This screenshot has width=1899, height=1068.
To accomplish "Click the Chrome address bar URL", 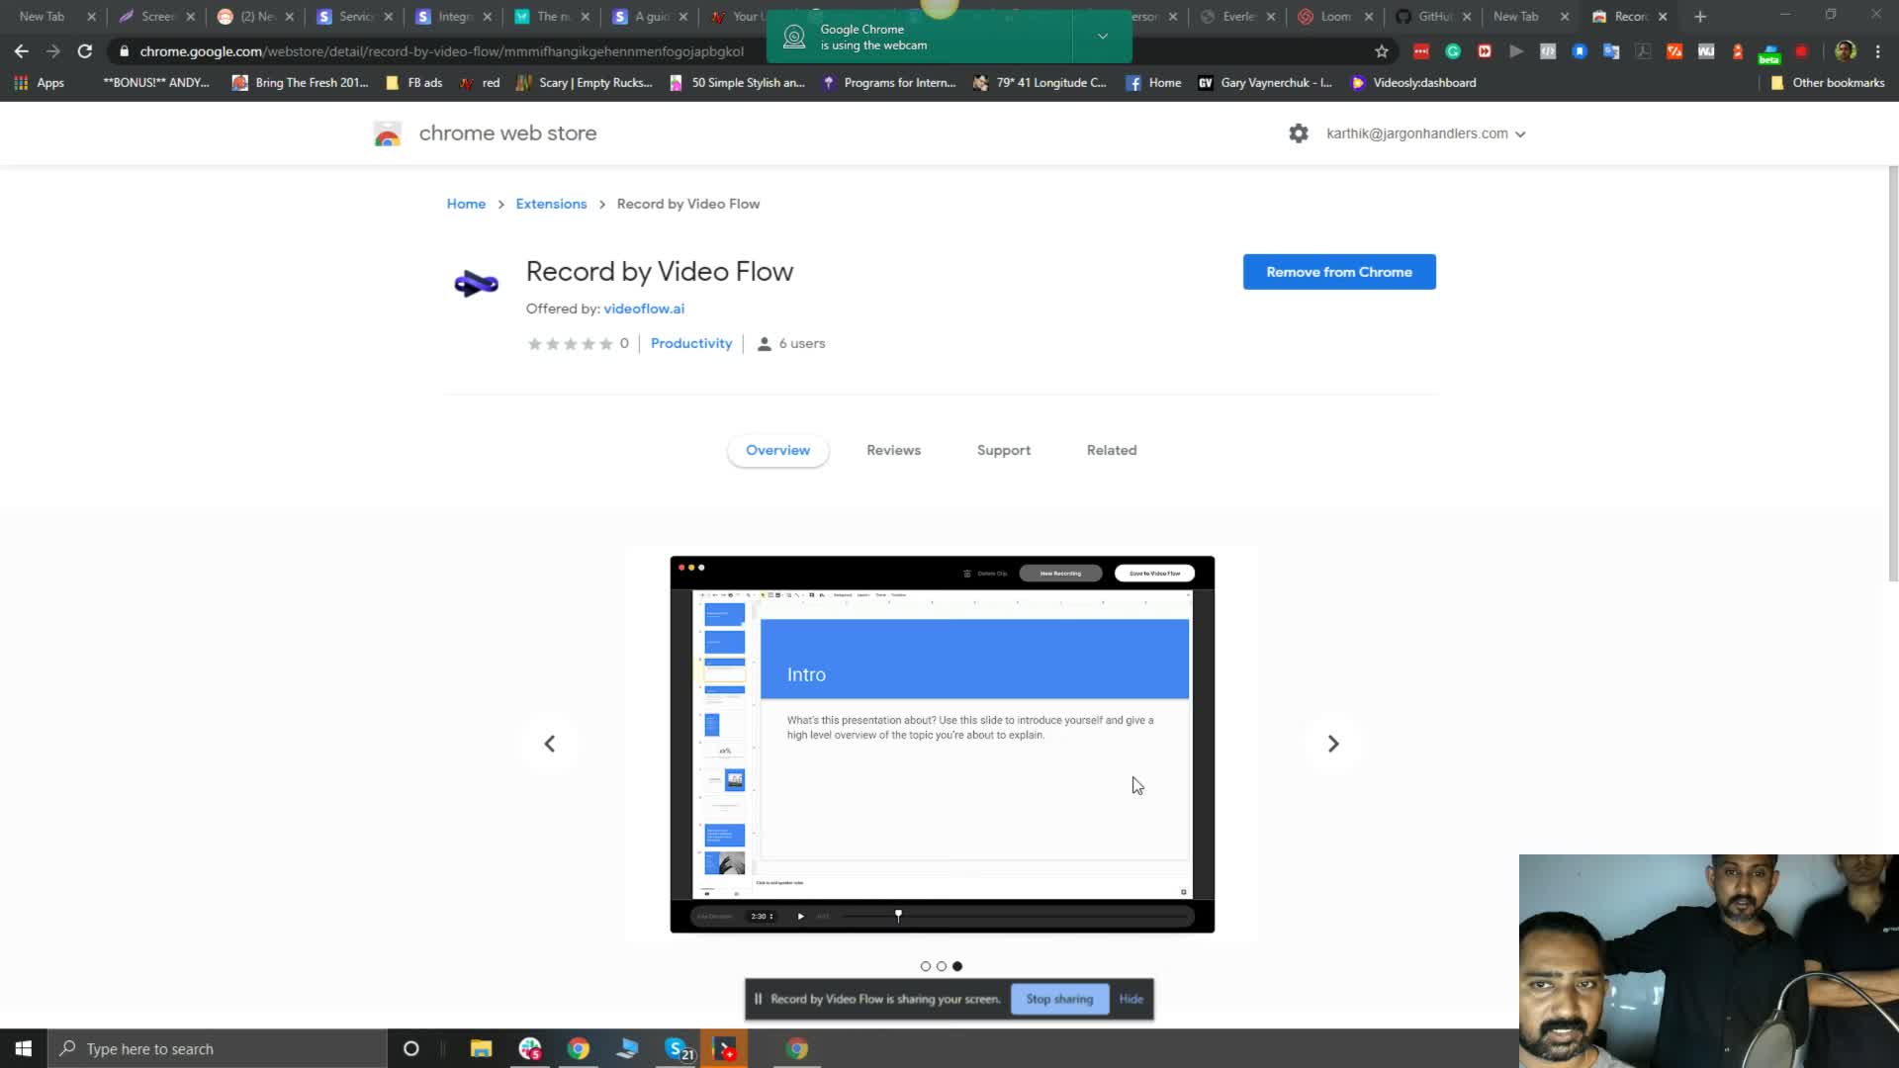I will (x=442, y=51).
